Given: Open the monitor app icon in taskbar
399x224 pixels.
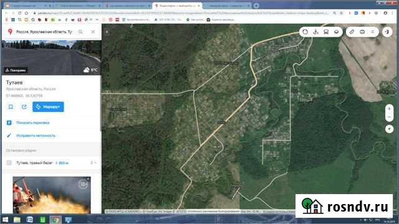Looking at the screenshot, I should [x=68, y=220].
